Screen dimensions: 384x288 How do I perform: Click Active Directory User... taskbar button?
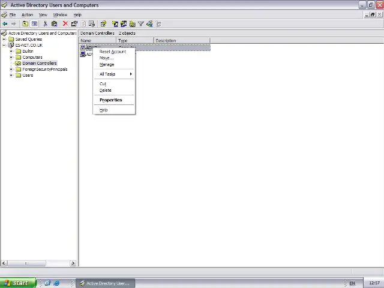pos(106,283)
